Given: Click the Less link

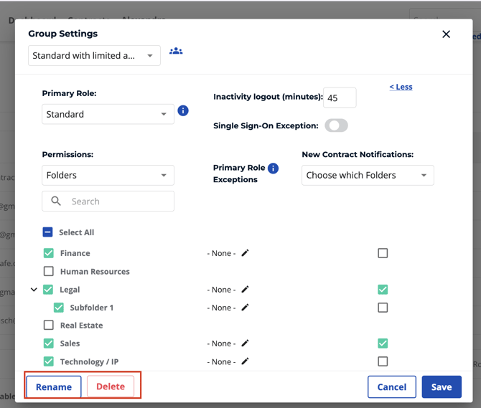Looking at the screenshot, I should (401, 87).
